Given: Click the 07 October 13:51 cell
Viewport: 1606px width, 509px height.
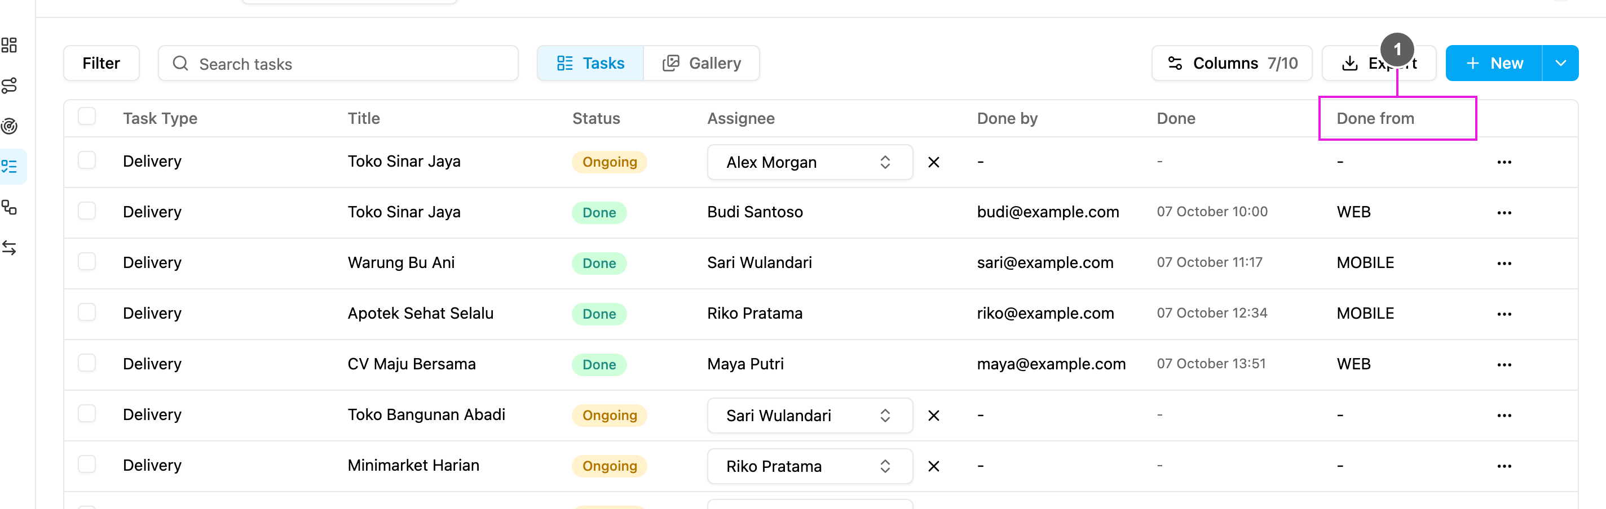Looking at the screenshot, I should [1211, 364].
